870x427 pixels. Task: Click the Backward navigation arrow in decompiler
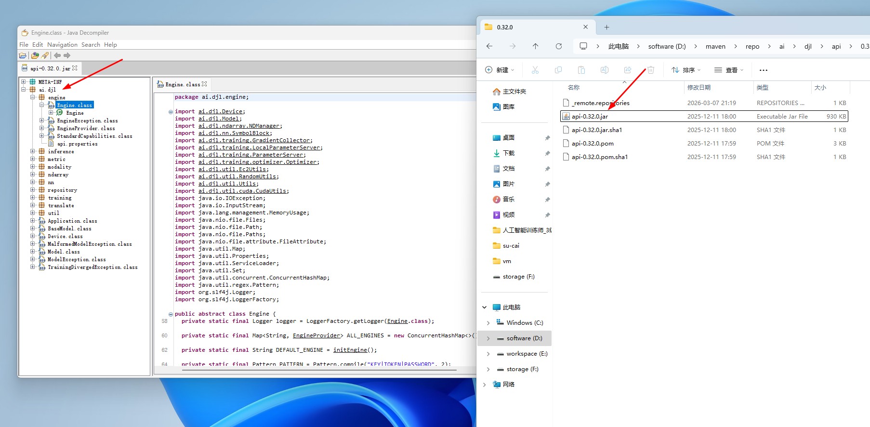(57, 55)
